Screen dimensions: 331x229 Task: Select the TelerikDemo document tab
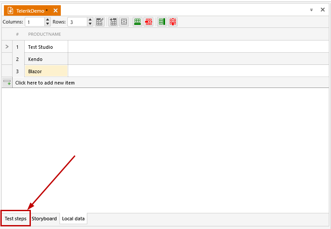coord(32,10)
